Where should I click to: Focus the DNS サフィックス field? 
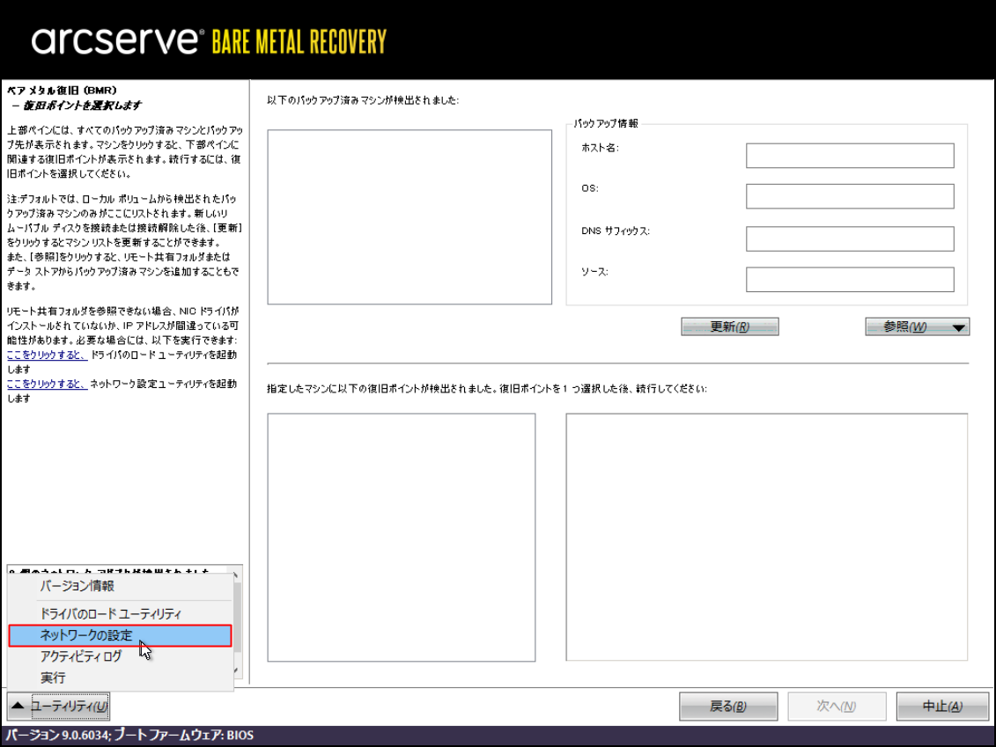coord(849,238)
